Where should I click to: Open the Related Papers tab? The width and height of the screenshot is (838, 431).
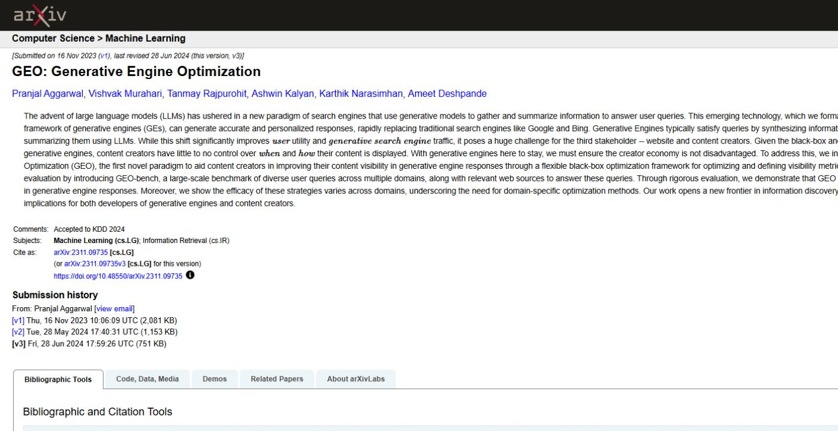click(x=277, y=379)
